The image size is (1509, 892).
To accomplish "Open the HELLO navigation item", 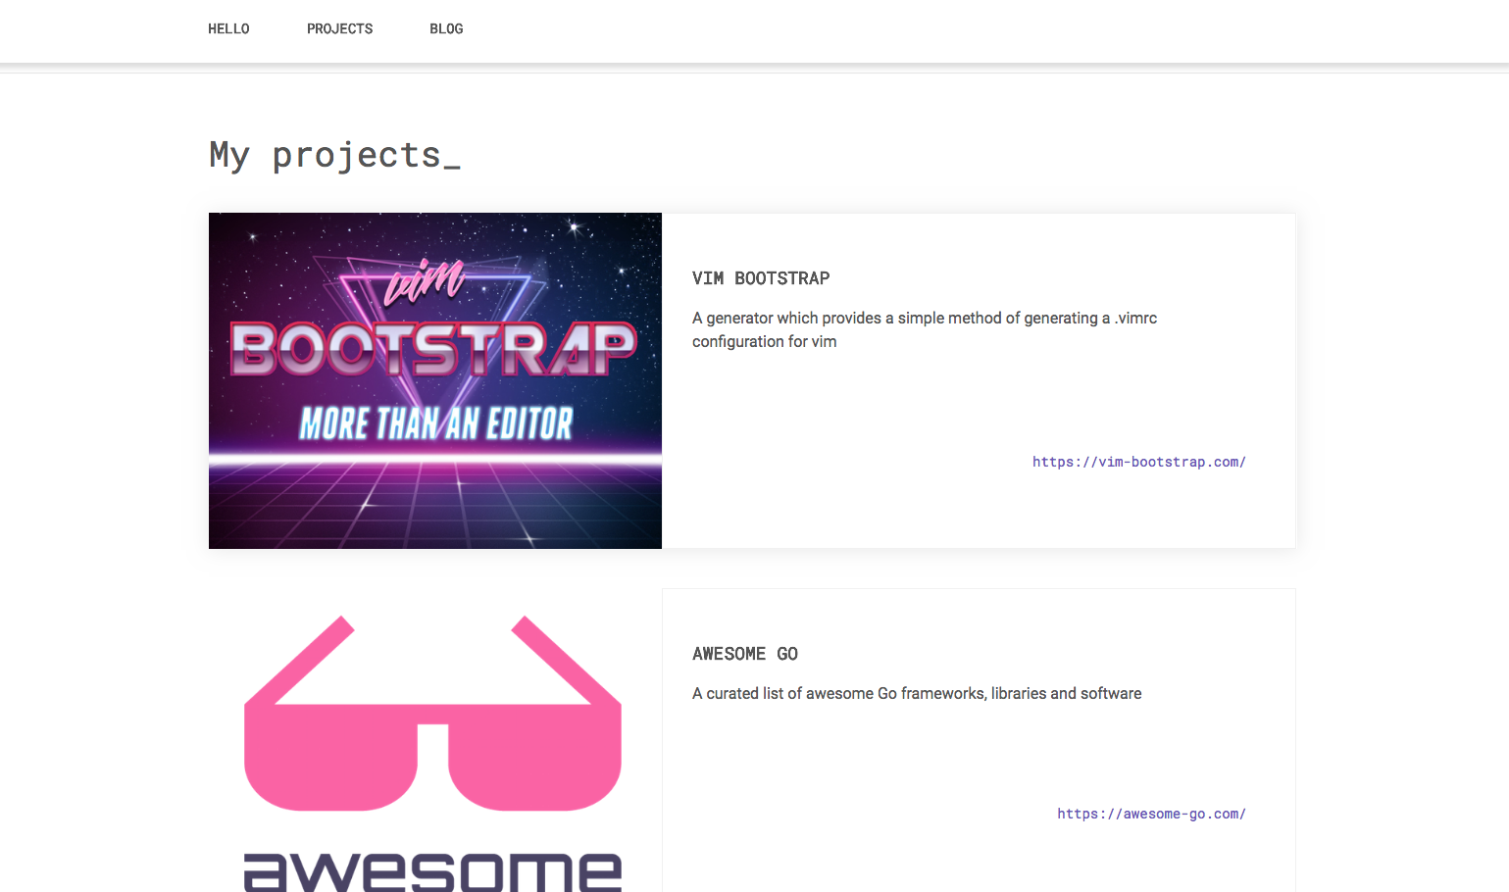I will point(228,29).
